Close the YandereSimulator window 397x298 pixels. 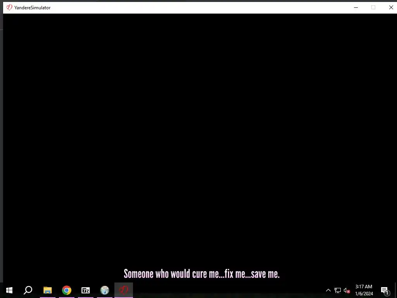point(391,8)
